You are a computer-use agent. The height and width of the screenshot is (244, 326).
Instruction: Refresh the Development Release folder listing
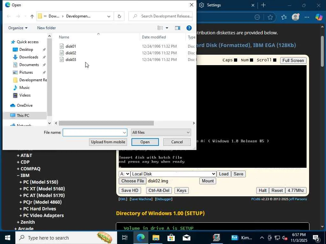[x=119, y=16]
